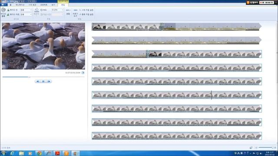Open the red Adobe Reader taskbar icon
278x156 pixels.
[x=57, y=153]
